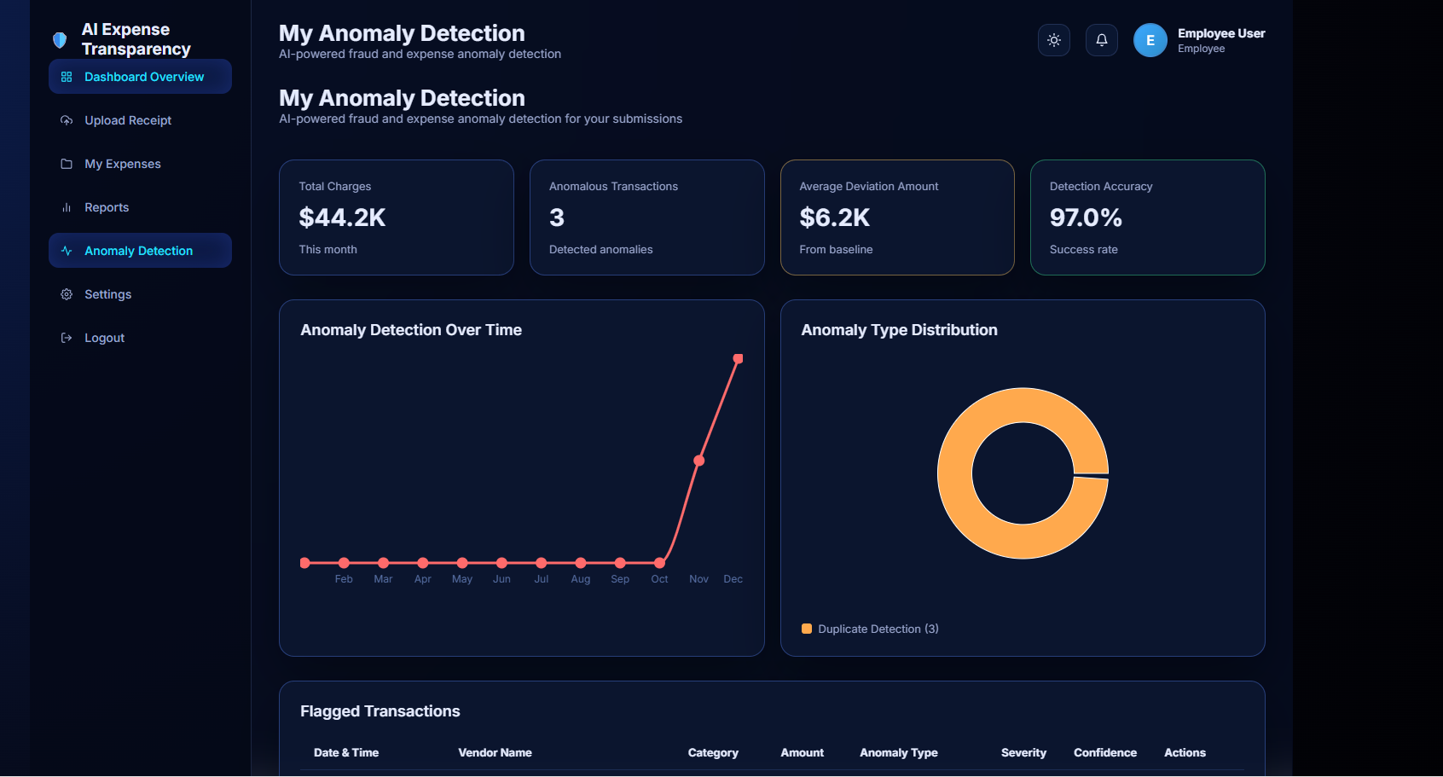
Task: Click the Anomalous Transactions card
Action: pyautogui.click(x=647, y=217)
